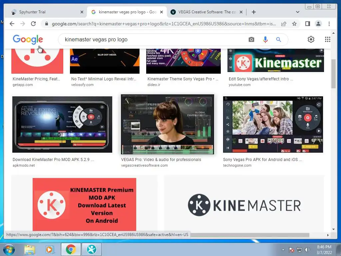Reload the current page

click(33, 24)
